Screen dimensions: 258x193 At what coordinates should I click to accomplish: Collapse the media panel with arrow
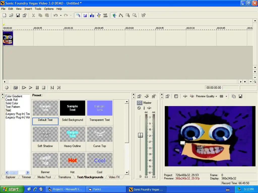coord(3,97)
